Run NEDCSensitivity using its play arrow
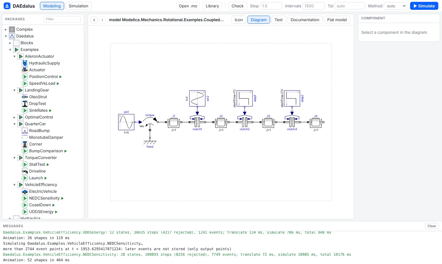Screen dimensions: 442x264 click(x=63, y=198)
